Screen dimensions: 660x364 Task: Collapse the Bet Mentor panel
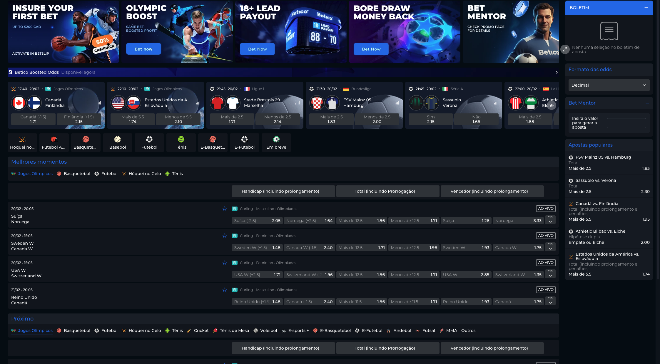(x=647, y=103)
